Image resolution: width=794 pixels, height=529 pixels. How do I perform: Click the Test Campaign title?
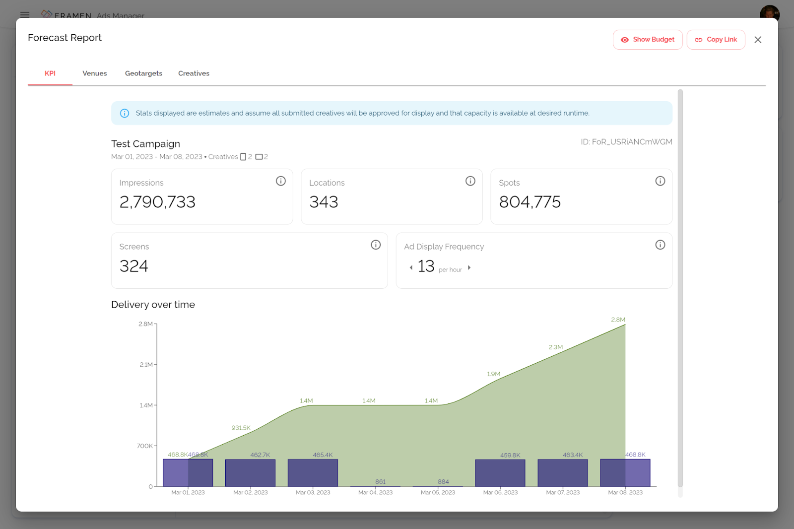coord(145,144)
